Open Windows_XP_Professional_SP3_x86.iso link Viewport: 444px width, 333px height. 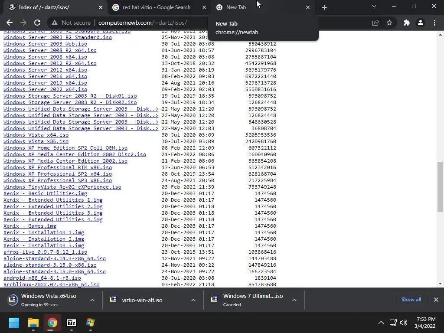[x=58, y=180]
